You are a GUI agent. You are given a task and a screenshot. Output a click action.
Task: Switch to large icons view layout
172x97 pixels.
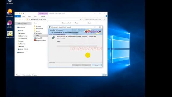point(106,75)
